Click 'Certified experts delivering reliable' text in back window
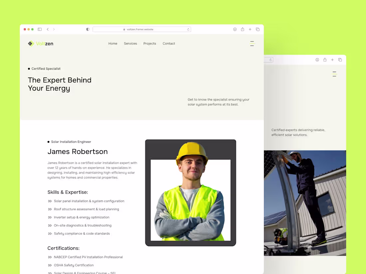Image resolution: width=366 pixels, height=274 pixels. [298, 132]
